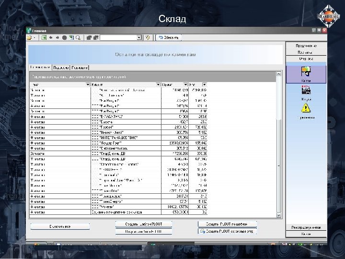Click the yellow warning triangle sidebar icon
Viewport: 345px width, 259px height.
pyautogui.click(x=306, y=109)
